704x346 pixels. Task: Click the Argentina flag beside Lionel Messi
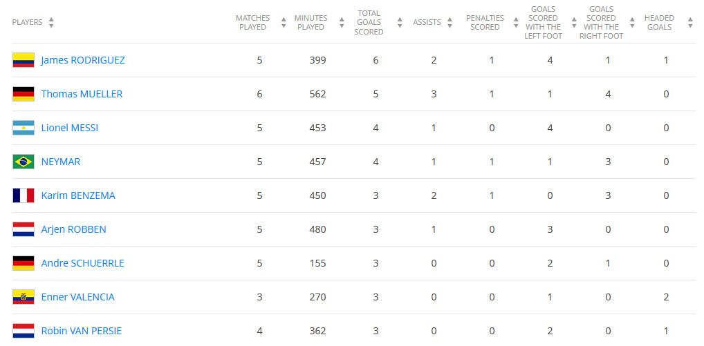click(23, 128)
